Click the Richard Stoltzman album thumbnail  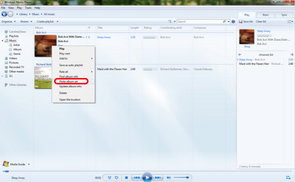tap(43, 78)
